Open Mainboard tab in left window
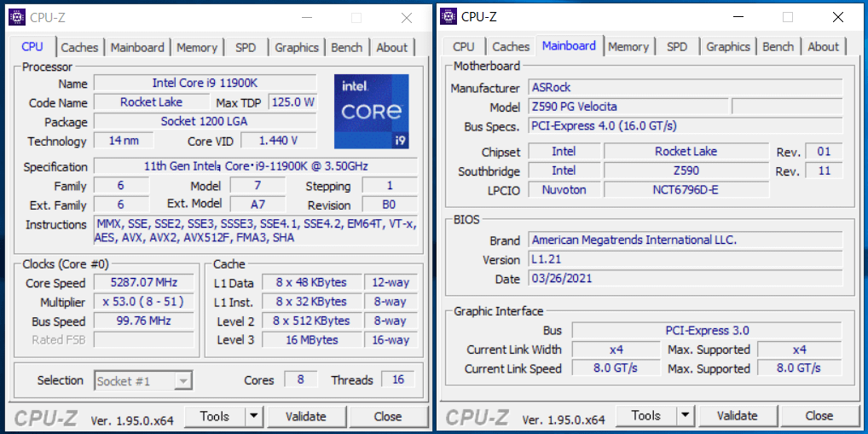Screen dimensions: 868x434 [x=137, y=48]
